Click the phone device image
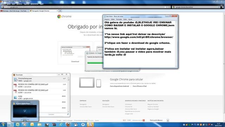This screenshot has height=127, width=225. click(98, 83)
